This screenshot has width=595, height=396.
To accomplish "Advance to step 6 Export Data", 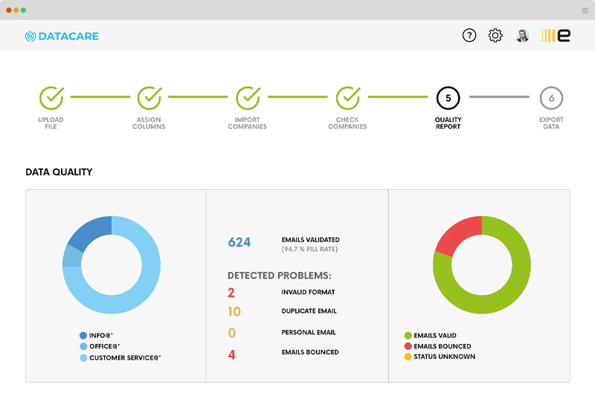I will point(551,97).
